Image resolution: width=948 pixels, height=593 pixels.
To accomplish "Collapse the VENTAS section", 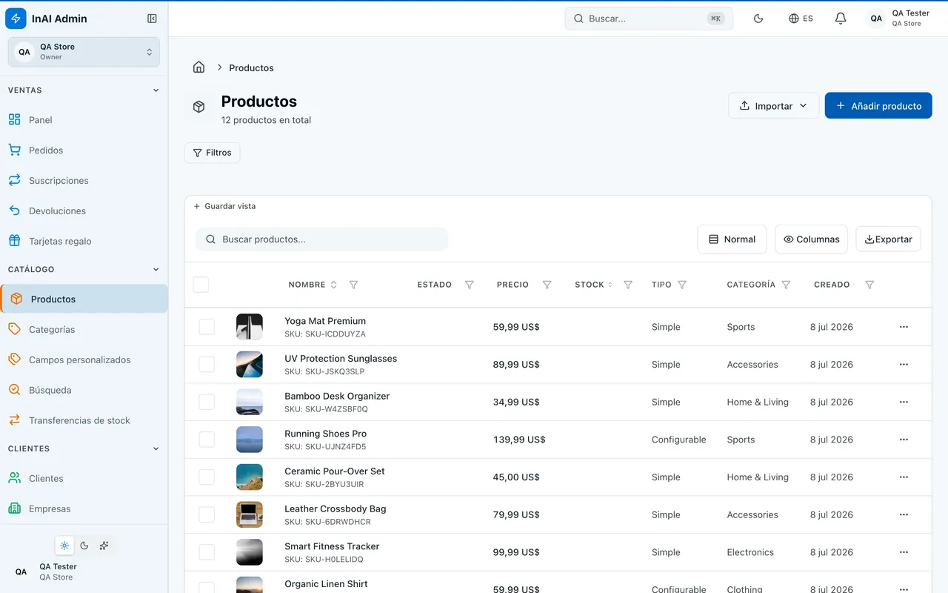I will tap(156, 90).
